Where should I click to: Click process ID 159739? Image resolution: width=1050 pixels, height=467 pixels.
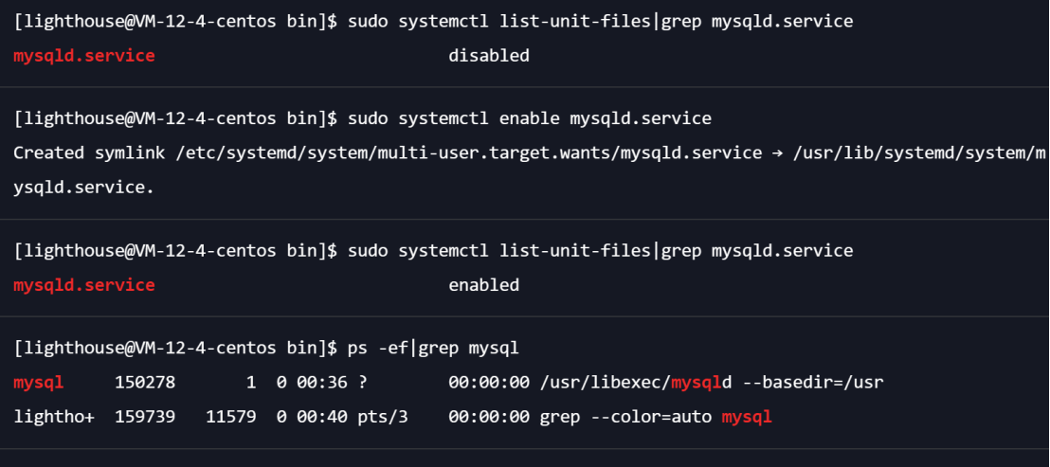pos(145,417)
